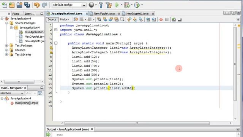This screenshot has width=243, height=137.
Task: Click the red Start Macro Recording icon
Action: (x=161, y=19)
